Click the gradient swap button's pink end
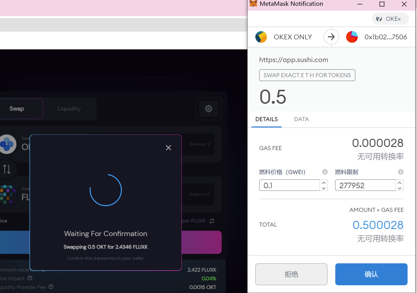417x293 pixels. 202,242
